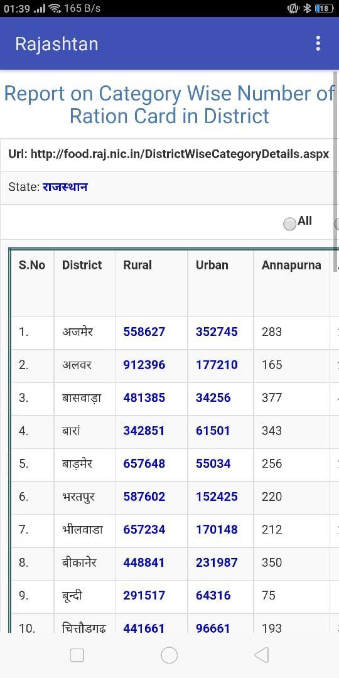Image resolution: width=339 pixels, height=678 pixels.
Task: Click the state link राजस्थान
Action: coord(65,187)
